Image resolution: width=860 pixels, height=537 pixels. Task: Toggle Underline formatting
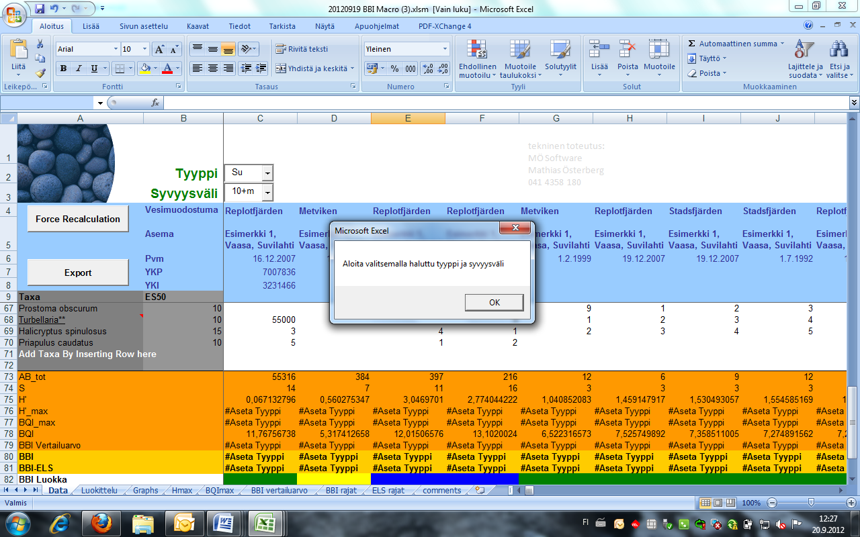[94, 68]
